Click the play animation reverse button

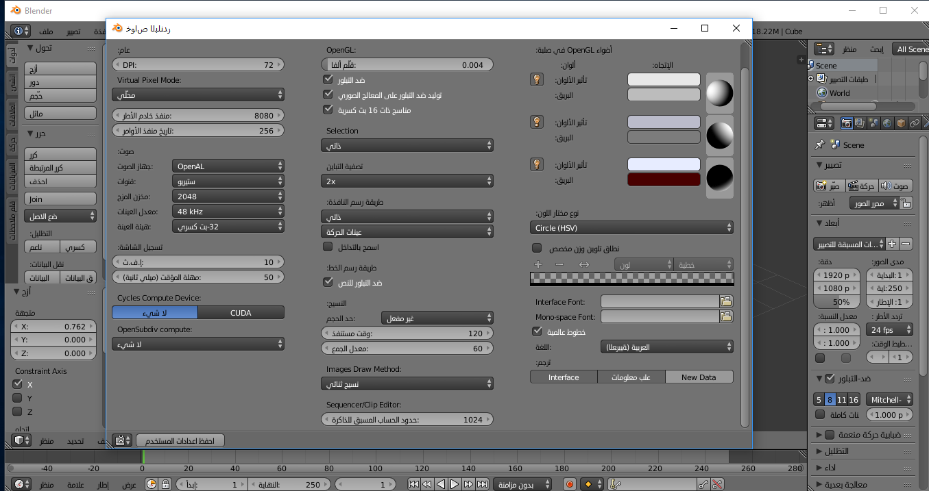tap(441, 484)
